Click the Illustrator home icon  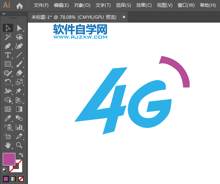point(20,6)
